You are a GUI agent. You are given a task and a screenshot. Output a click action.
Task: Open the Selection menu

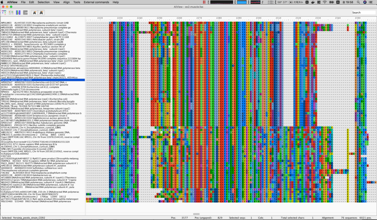[43, 2]
